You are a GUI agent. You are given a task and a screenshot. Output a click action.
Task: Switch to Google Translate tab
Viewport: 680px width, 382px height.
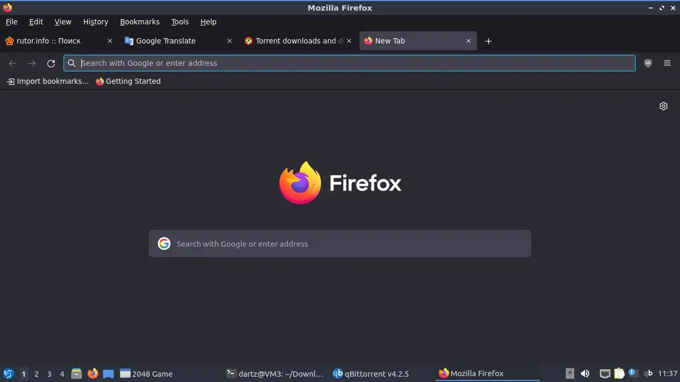click(x=178, y=41)
